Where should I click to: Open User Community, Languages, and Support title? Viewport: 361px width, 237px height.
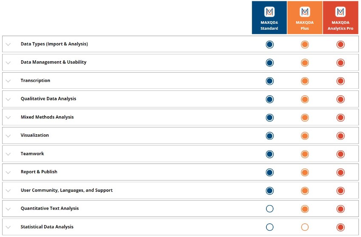click(x=67, y=190)
